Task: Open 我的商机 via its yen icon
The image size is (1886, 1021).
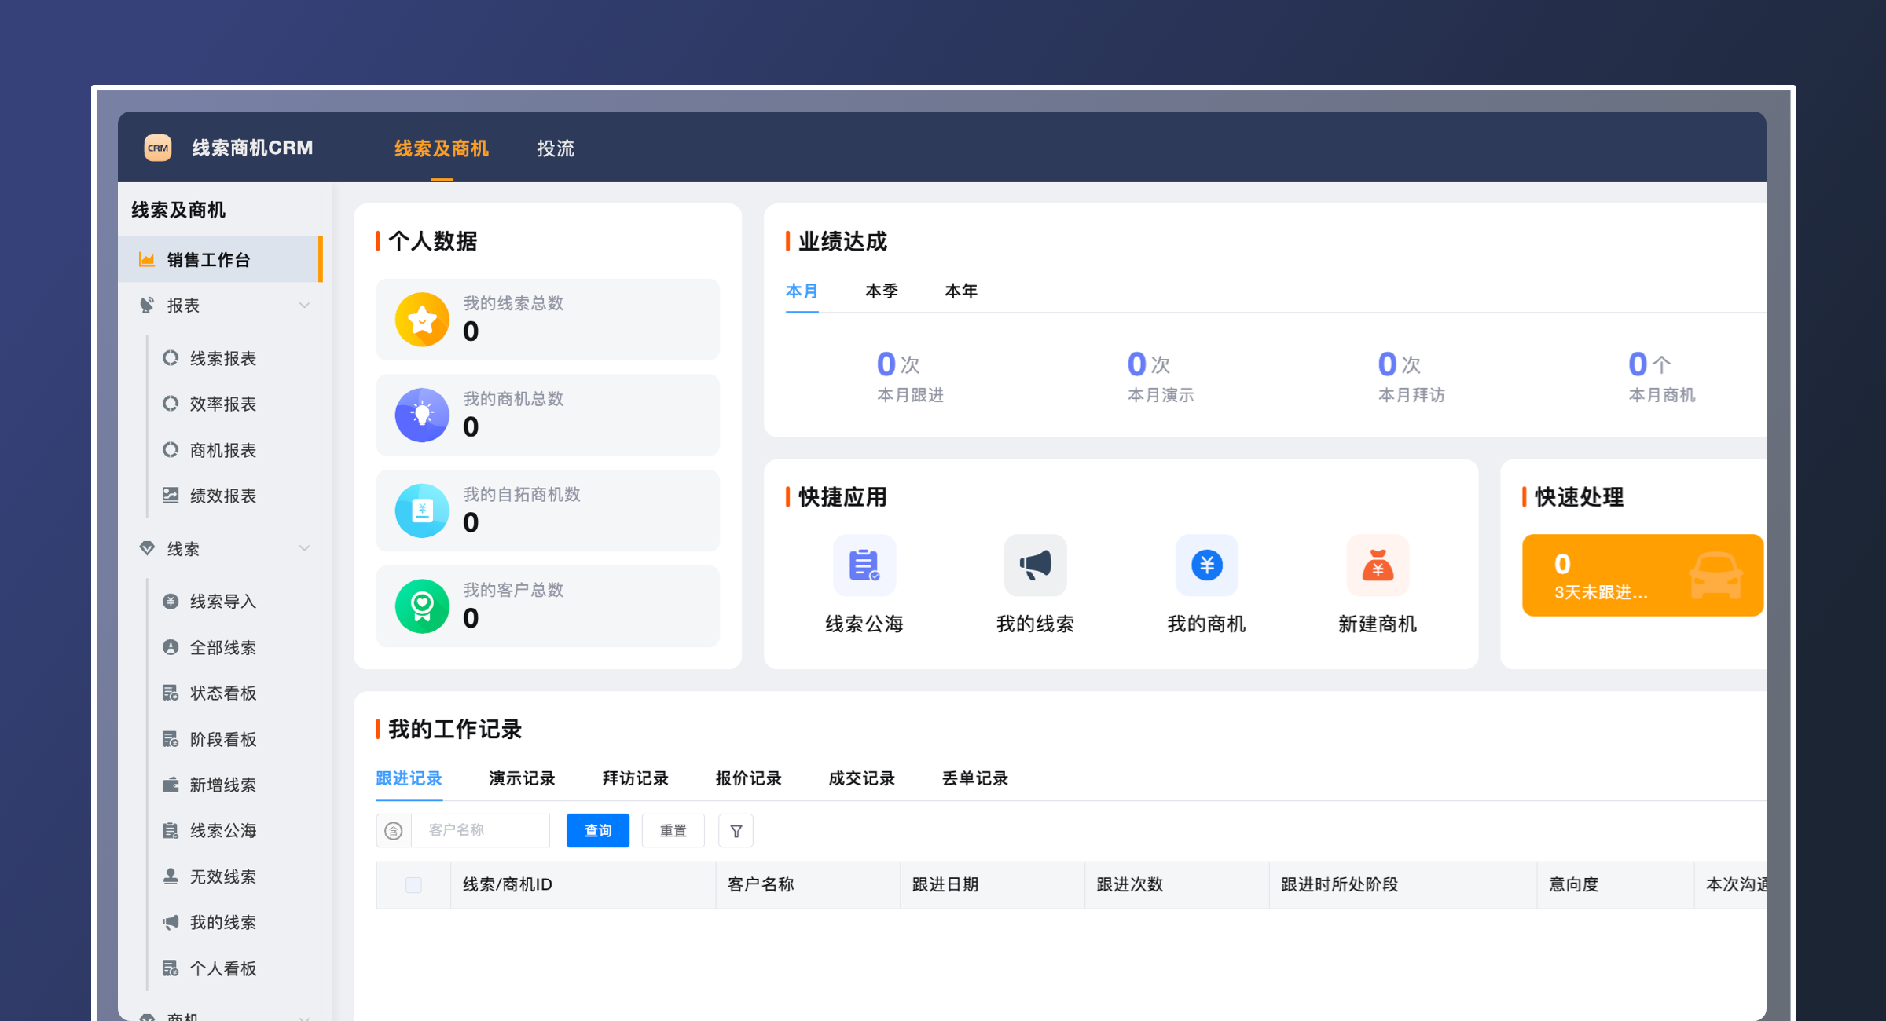Action: click(x=1206, y=565)
